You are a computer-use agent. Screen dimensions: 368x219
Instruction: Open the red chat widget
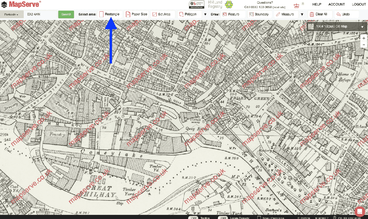coord(359,211)
